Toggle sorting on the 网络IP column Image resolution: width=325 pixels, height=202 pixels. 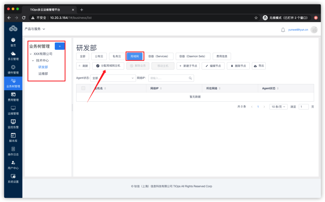(161, 88)
